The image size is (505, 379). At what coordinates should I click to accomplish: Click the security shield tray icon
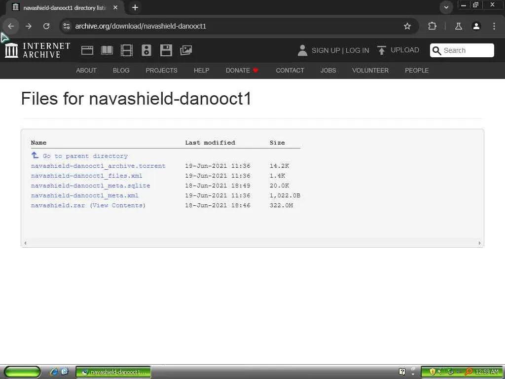[x=433, y=372]
